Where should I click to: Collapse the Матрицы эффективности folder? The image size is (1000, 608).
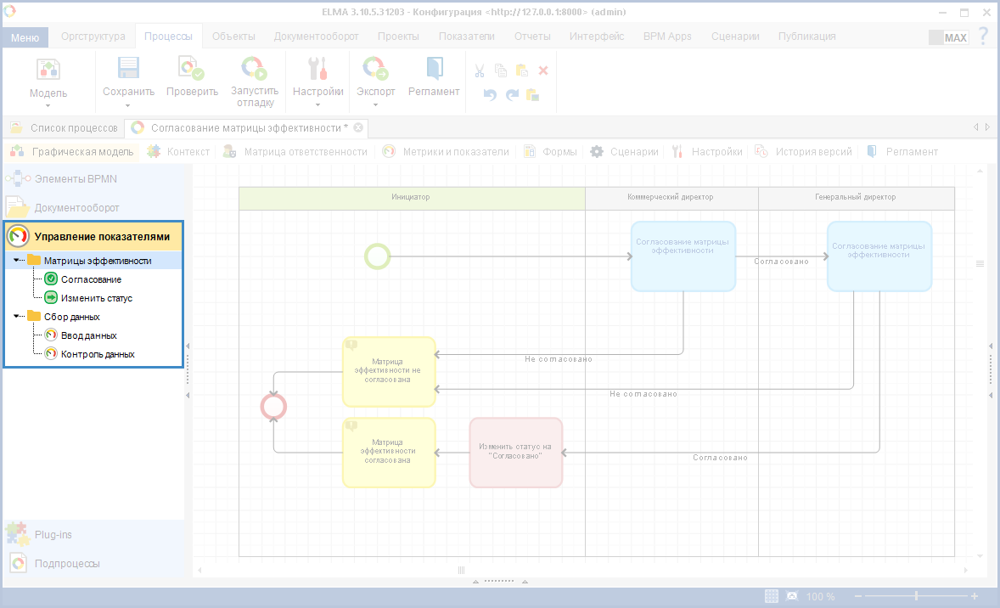coord(18,261)
